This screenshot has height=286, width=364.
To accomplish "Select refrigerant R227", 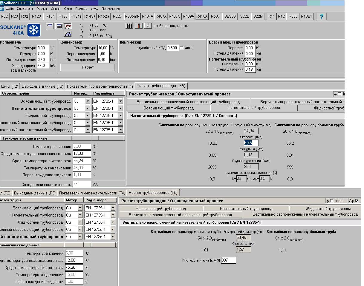I will point(117,16).
